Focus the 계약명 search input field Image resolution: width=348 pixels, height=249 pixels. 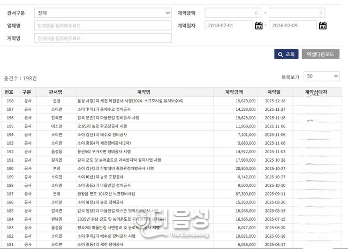tap(103, 38)
